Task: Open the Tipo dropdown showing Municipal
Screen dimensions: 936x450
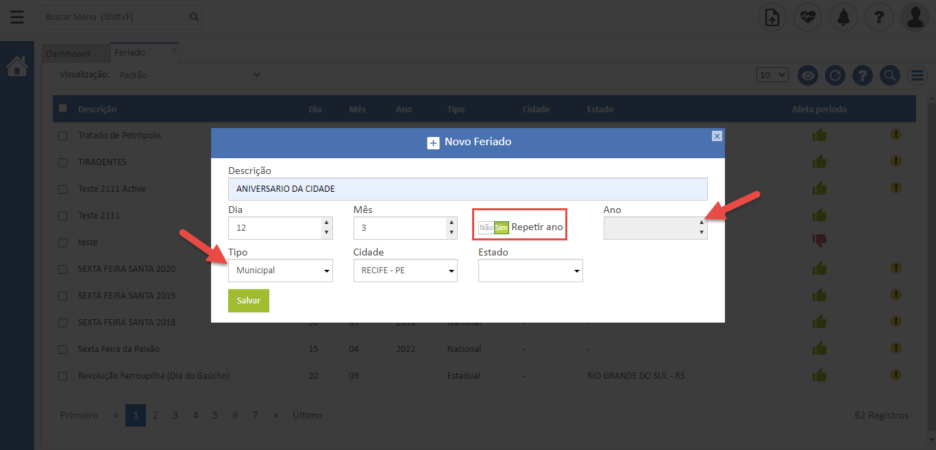Action: (280, 271)
